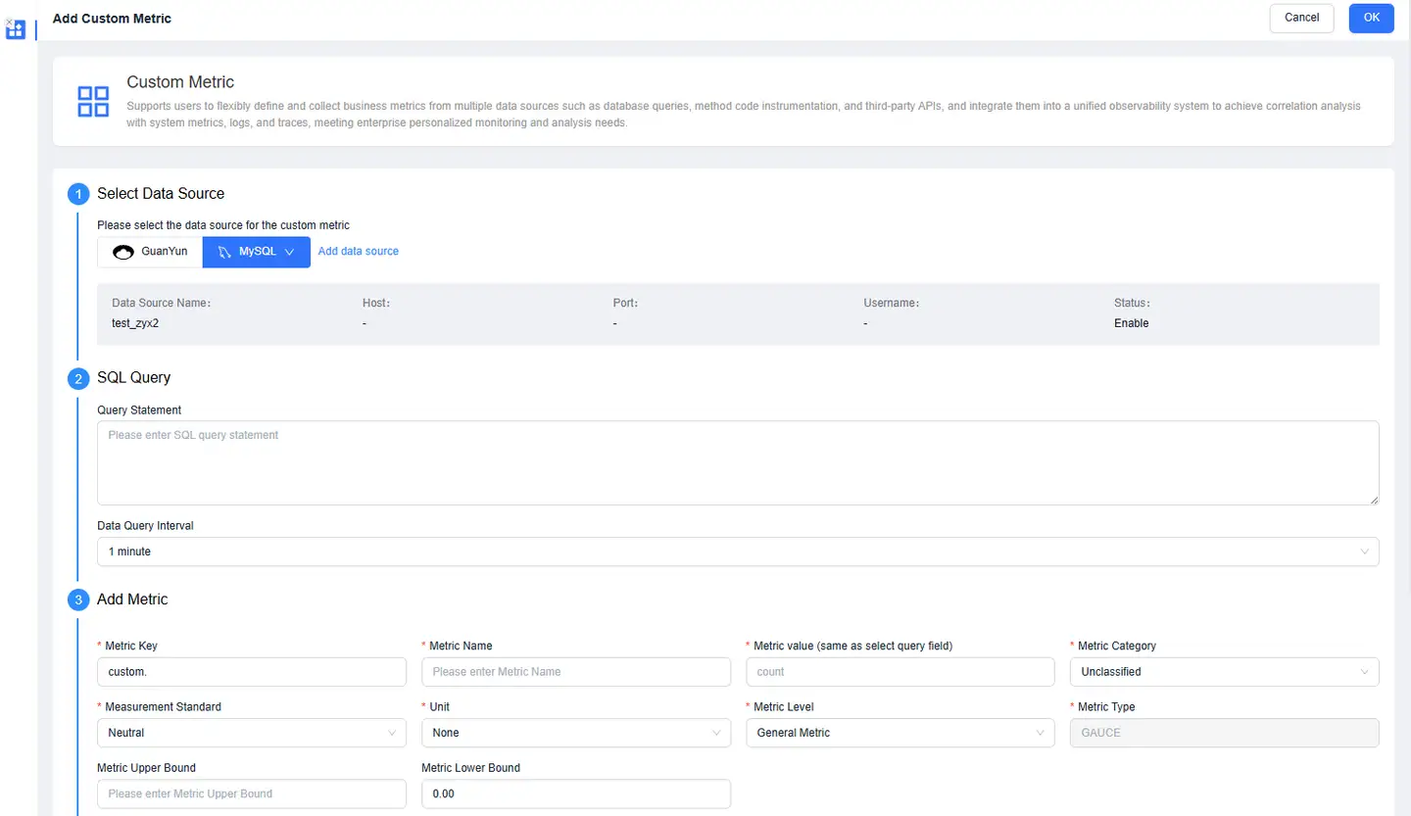Click the app grid icon in top-left sidebar
The width and height of the screenshot is (1411, 816).
coord(15,29)
